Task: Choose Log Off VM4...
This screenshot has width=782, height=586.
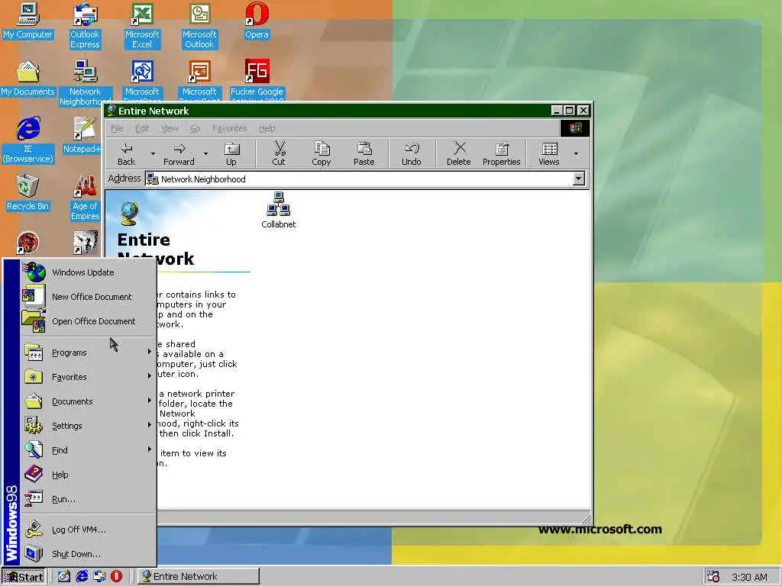Action: [89, 530]
